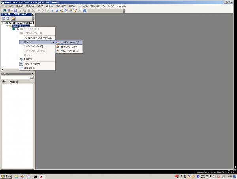Click Toggle Folders icon in project panel
Screen dimensions: 237x179
[x=13, y=19]
